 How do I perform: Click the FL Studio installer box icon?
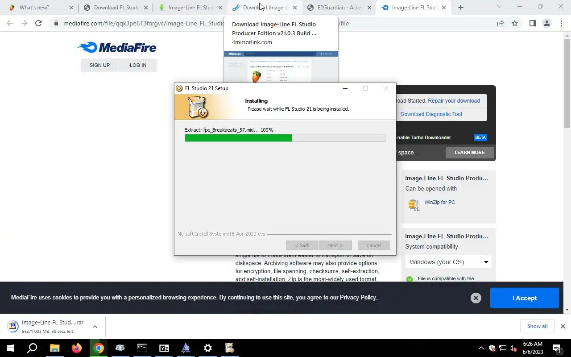(x=198, y=108)
